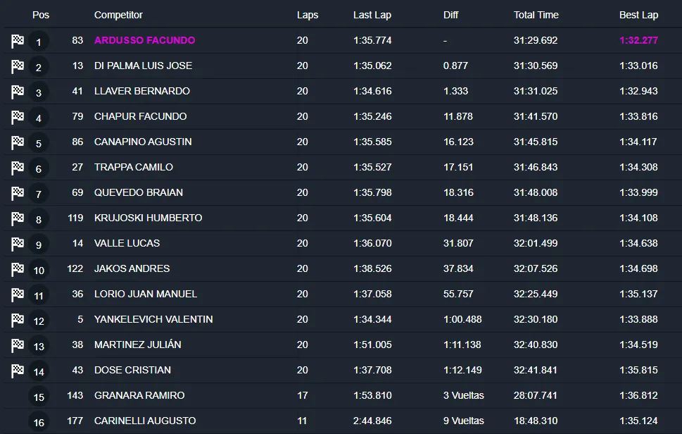The width and height of the screenshot is (682, 434).
Task: Click the position 16 circle badge
Action: click(x=39, y=423)
